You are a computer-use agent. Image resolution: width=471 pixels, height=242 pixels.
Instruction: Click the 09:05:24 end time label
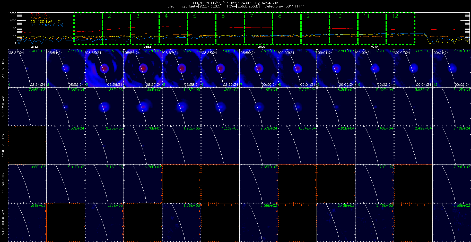(462, 85)
